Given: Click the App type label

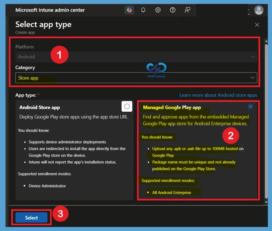Looking at the screenshot, I should click(x=26, y=95).
